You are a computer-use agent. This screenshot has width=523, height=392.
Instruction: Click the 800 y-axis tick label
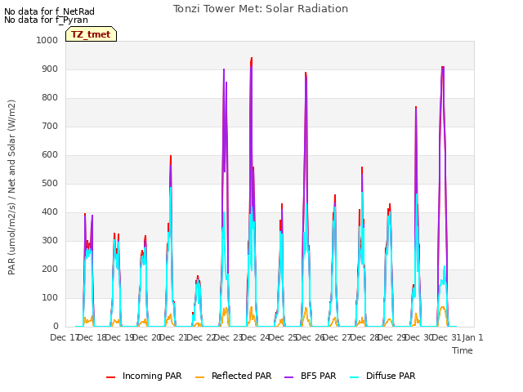coord(50,98)
